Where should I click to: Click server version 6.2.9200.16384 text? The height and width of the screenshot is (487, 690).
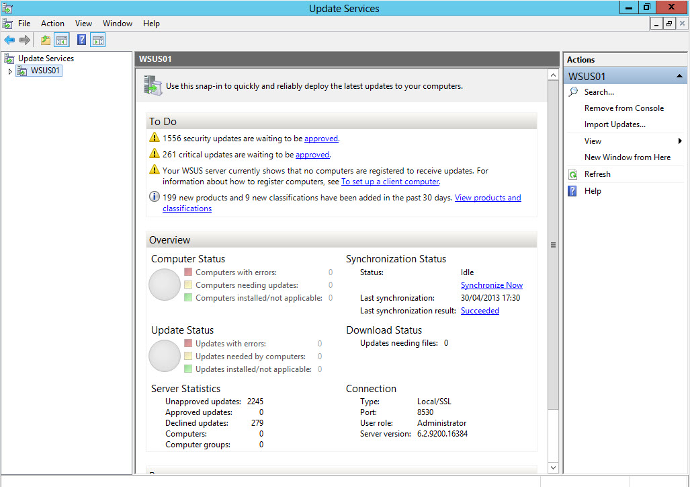pyautogui.click(x=442, y=434)
